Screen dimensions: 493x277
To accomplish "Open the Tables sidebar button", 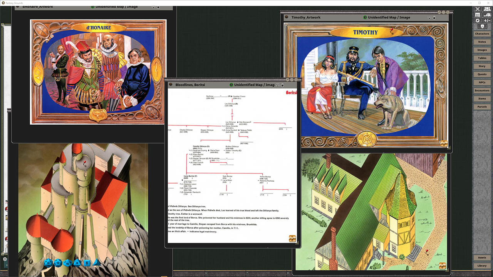I will point(482,58).
